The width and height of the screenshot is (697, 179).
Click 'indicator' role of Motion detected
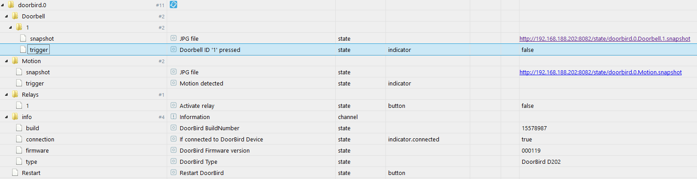click(399, 83)
